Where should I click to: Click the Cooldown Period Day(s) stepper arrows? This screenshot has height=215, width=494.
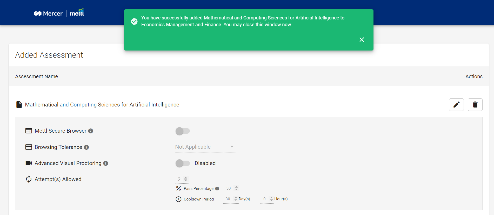[236, 199]
